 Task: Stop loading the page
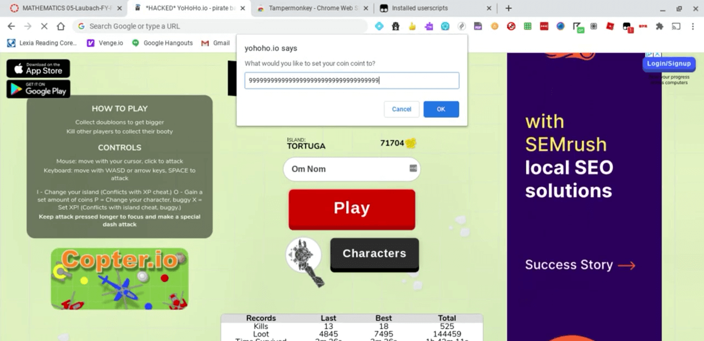[x=44, y=26]
